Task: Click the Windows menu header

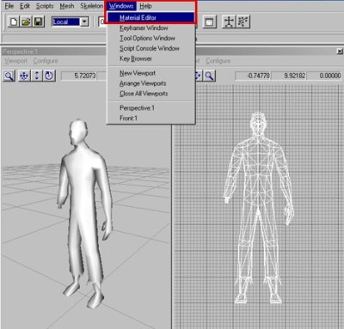Action: pyautogui.click(x=121, y=6)
